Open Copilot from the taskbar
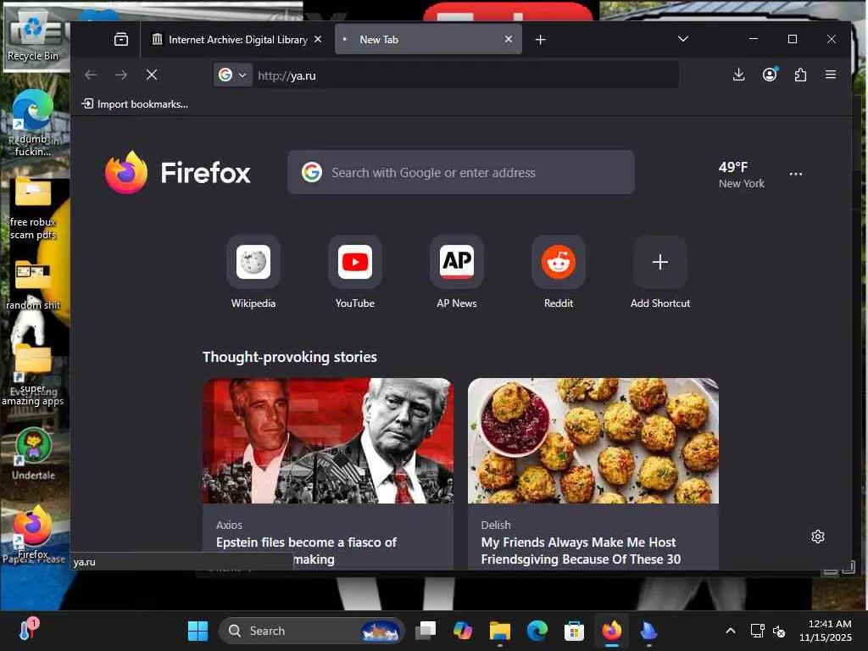Image resolution: width=868 pixels, height=651 pixels. pyautogui.click(x=462, y=631)
